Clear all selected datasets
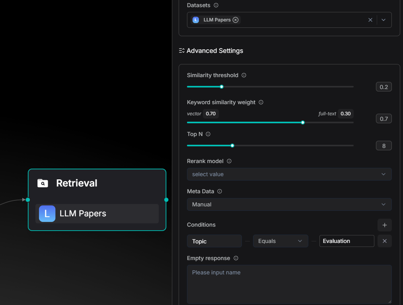 pos(370,20)
